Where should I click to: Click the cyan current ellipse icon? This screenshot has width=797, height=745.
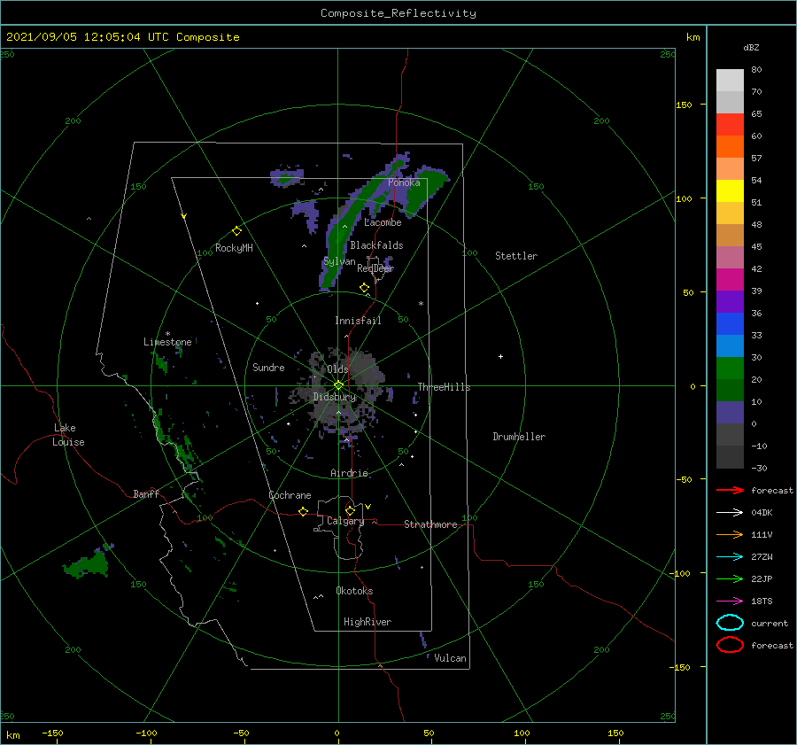[730, 623]
